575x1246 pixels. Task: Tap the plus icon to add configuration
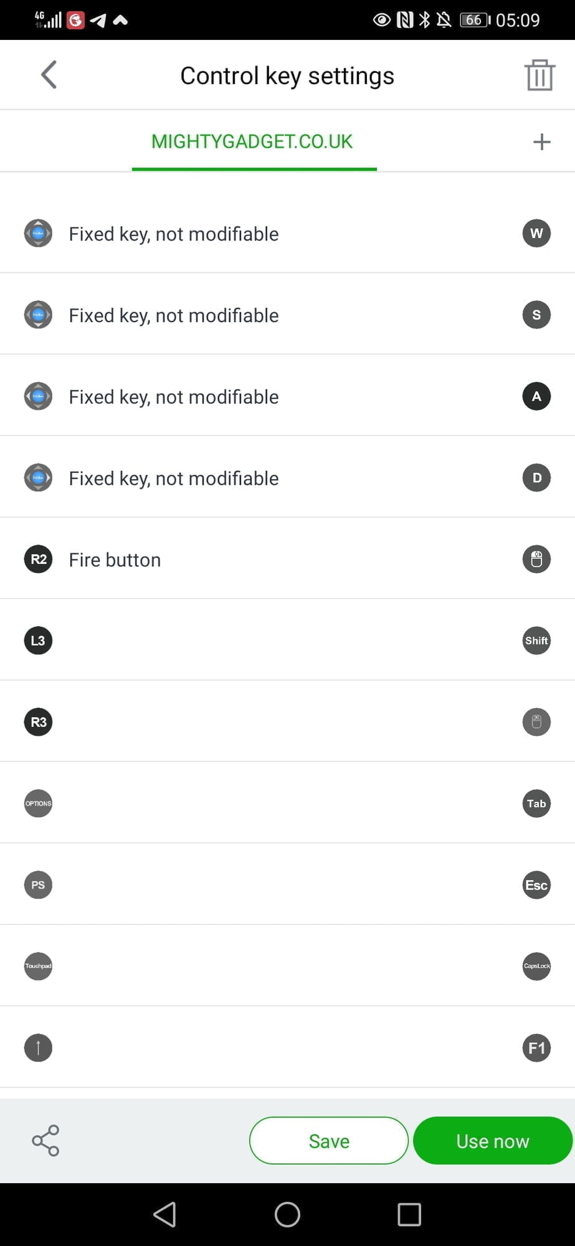click(x=541, y=142)
